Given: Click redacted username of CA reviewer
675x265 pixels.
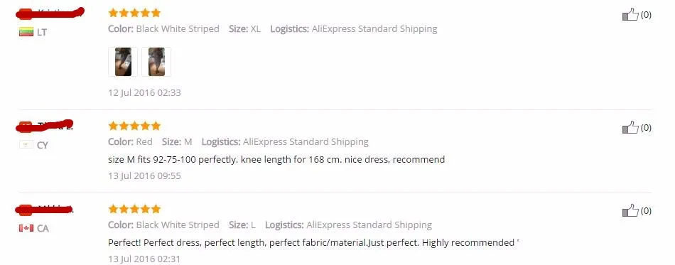Looking at the screenshot, I should coord(44,210).
